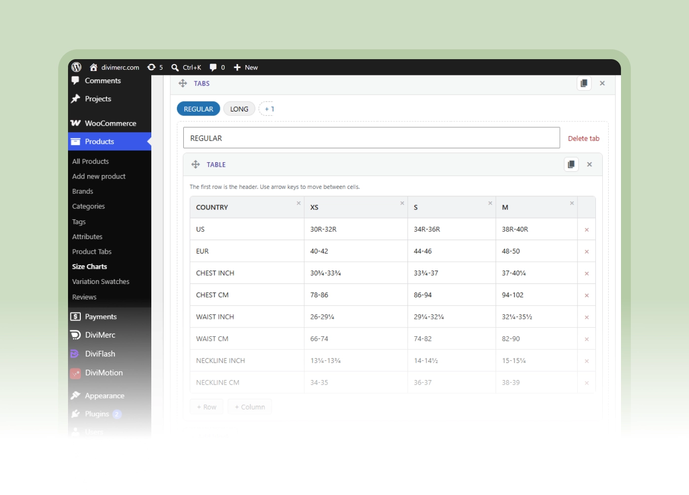Screen dimensions: 689x495
Task: Open the Comments sidebar menu
Action: point(109,81)
